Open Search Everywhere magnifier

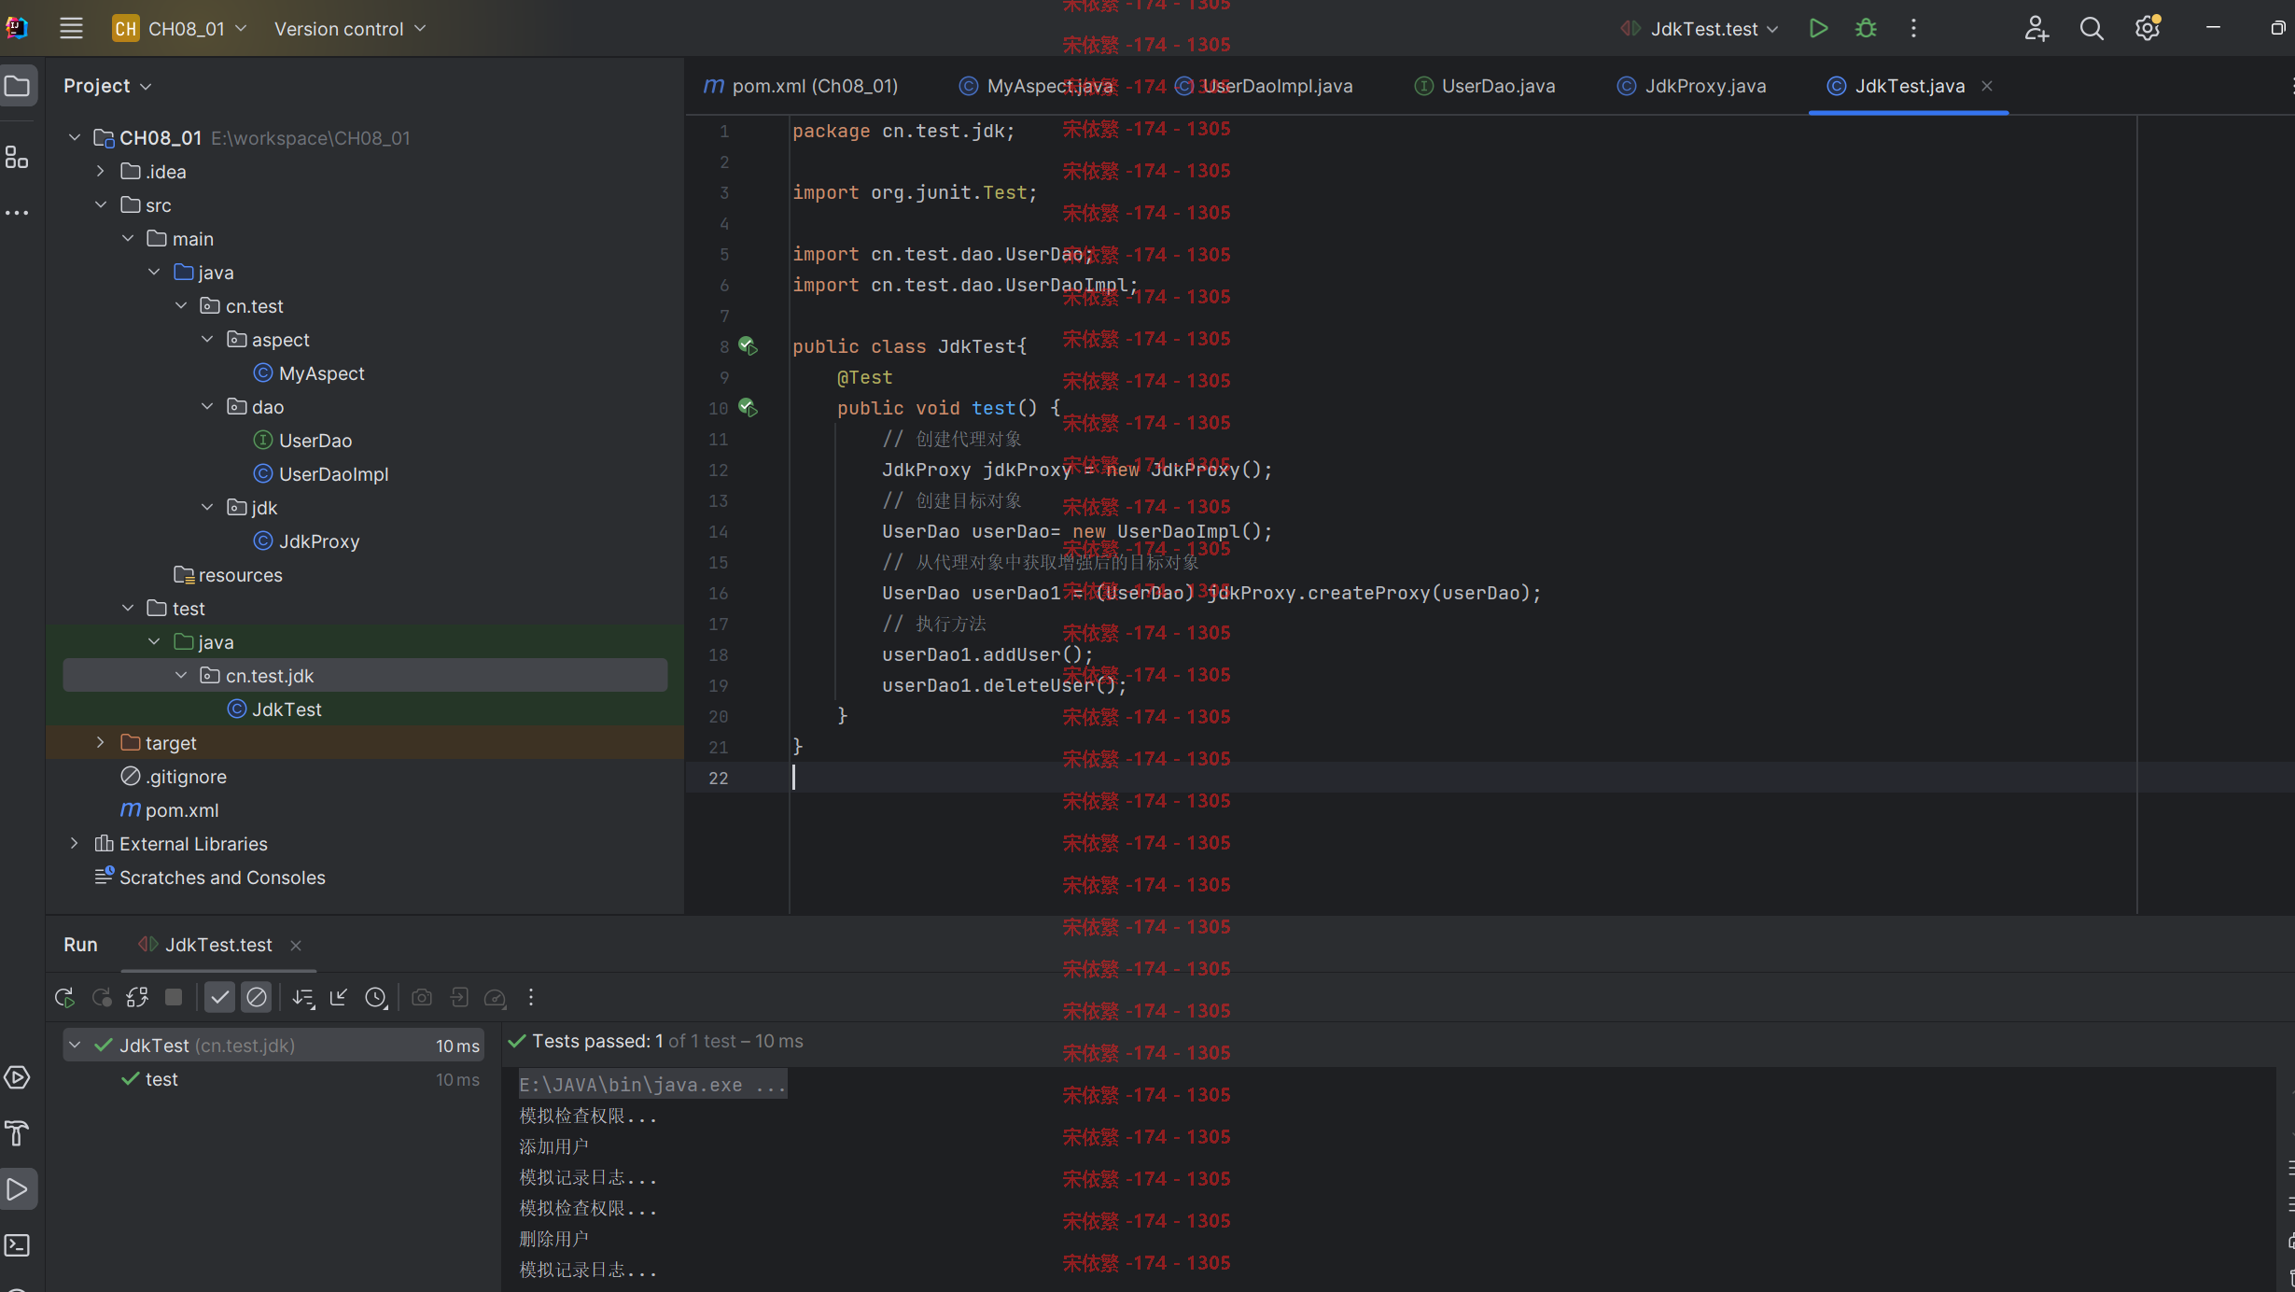2092,29
